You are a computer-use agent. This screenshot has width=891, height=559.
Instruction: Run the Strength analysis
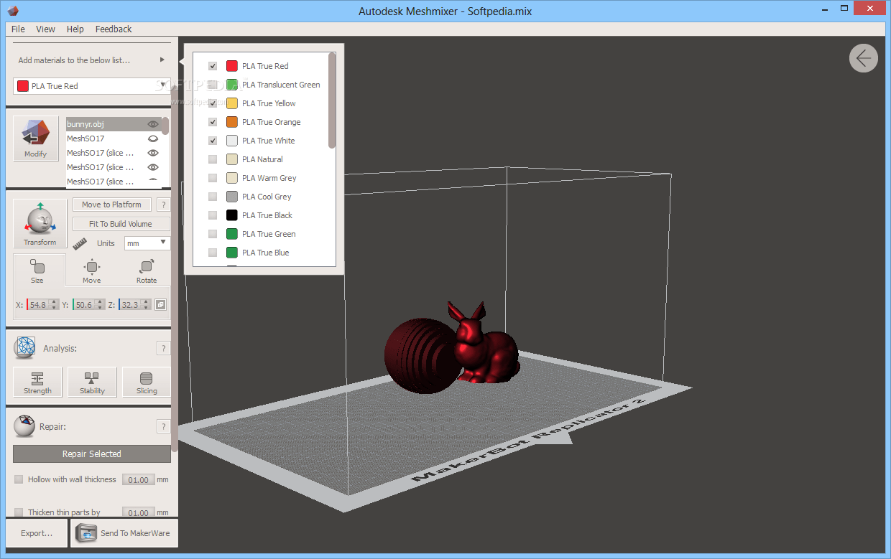[37, 382]
